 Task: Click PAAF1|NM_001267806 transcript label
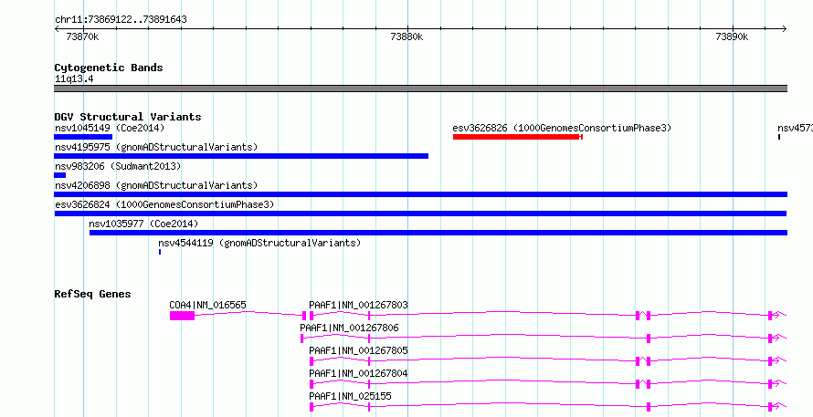tap(349, 328)
